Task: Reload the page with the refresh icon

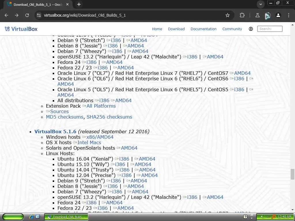Action: (27, 15)
